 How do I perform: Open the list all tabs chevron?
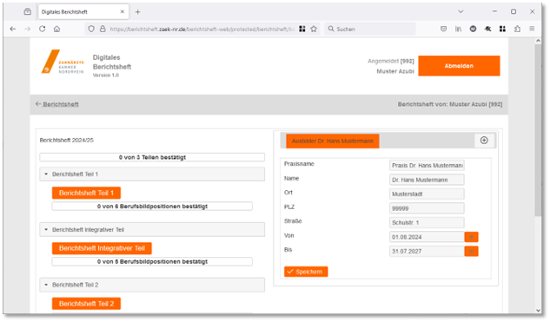[x=461, y=11]
